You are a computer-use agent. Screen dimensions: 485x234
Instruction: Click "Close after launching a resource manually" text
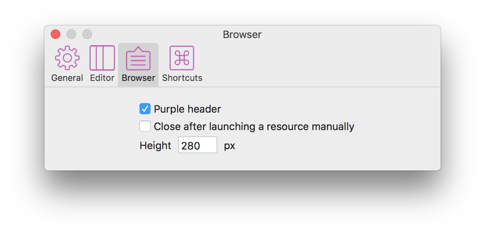click(254, 127)
